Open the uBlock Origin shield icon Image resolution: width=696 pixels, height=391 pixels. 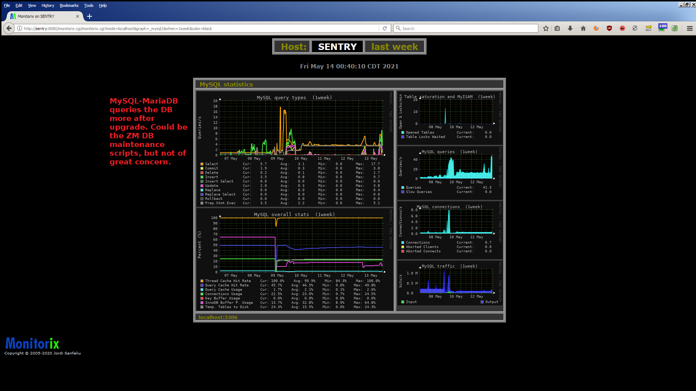coord(609,28)
